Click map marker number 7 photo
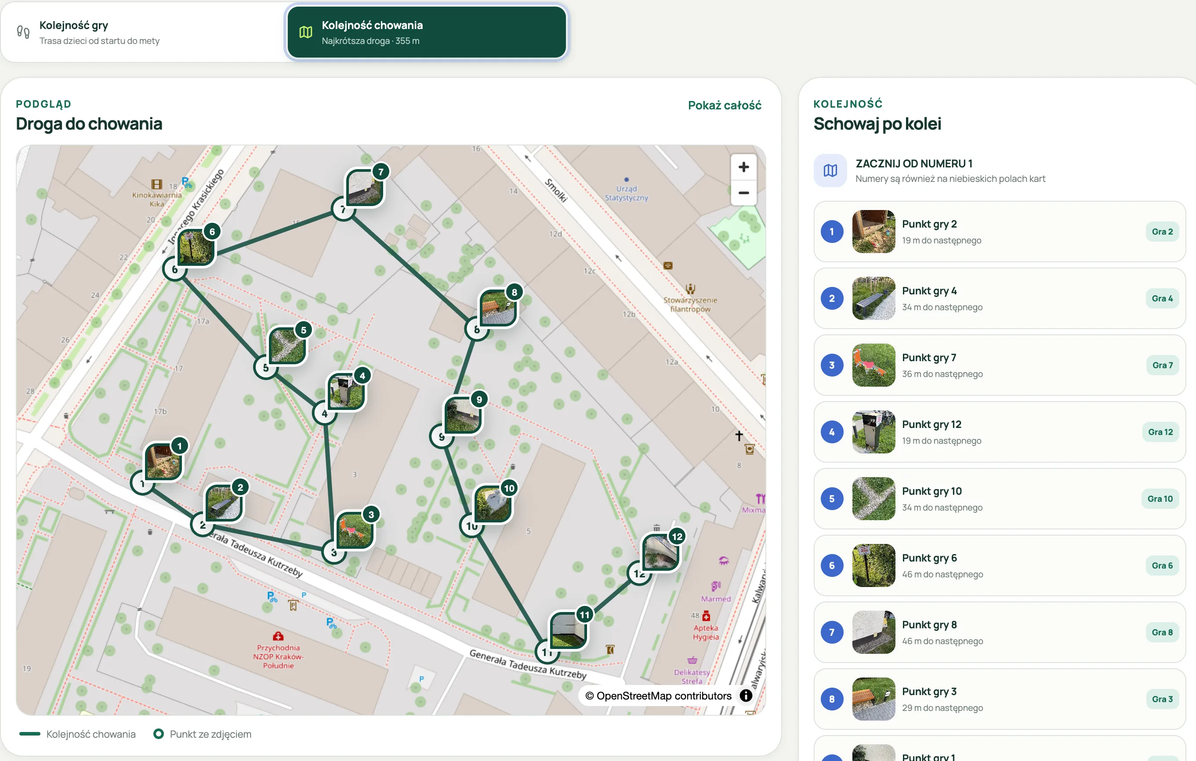The height and width of the screenshot is (761, 1196). pos(365,188)
